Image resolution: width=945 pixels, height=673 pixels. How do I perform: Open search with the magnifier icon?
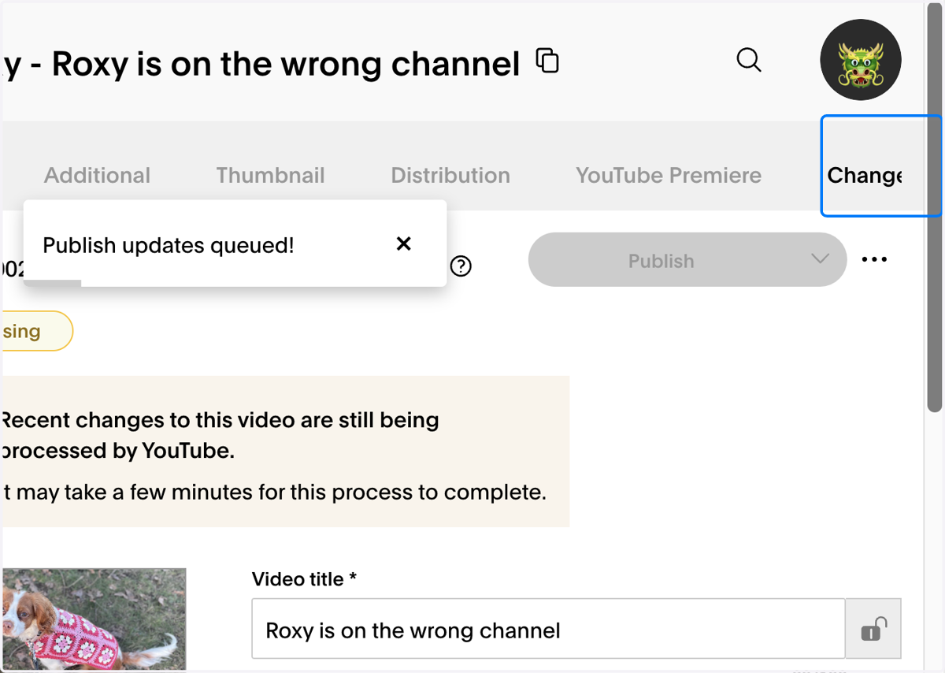point(749,60)
